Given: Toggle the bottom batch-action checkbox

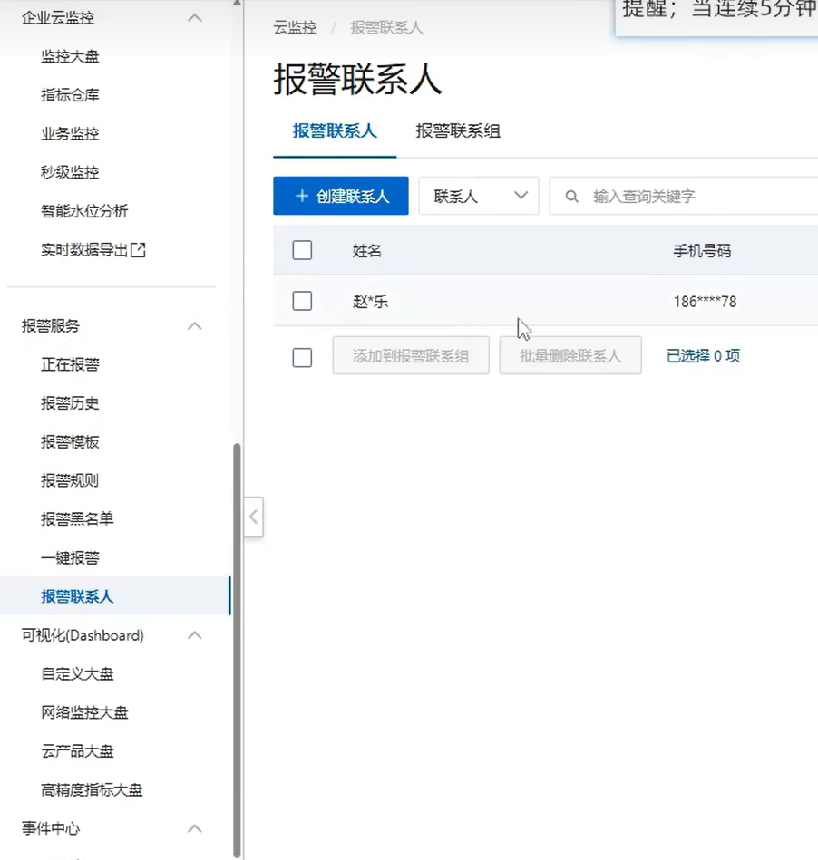Looking at the screenshot, I should coord(302,358).
